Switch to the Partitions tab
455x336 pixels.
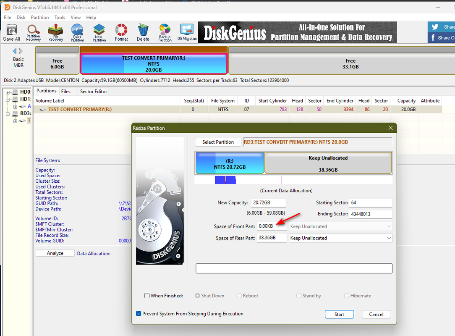[x=47, y=91]
